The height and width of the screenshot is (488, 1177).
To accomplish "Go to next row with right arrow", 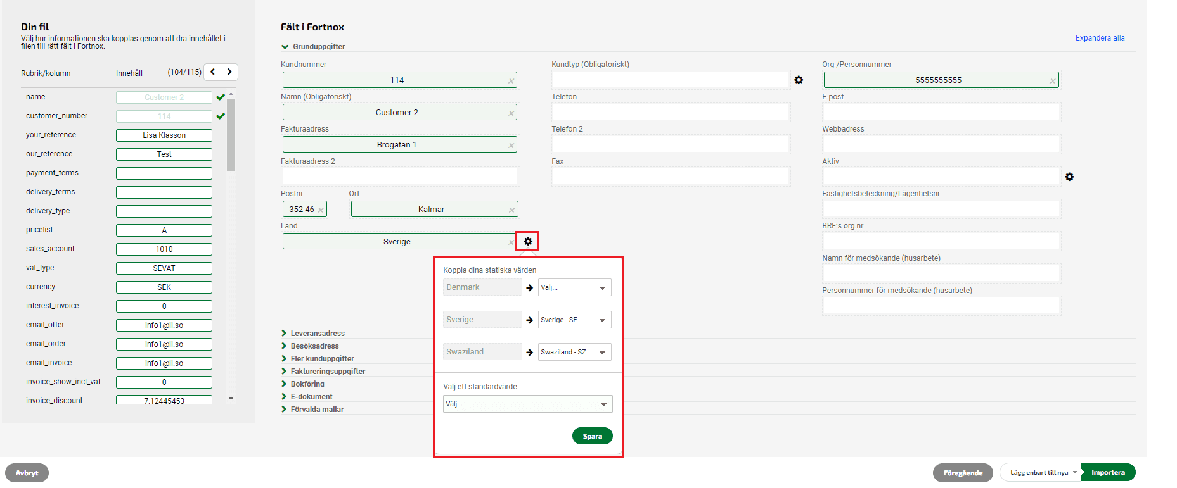I will pos(229,72).
